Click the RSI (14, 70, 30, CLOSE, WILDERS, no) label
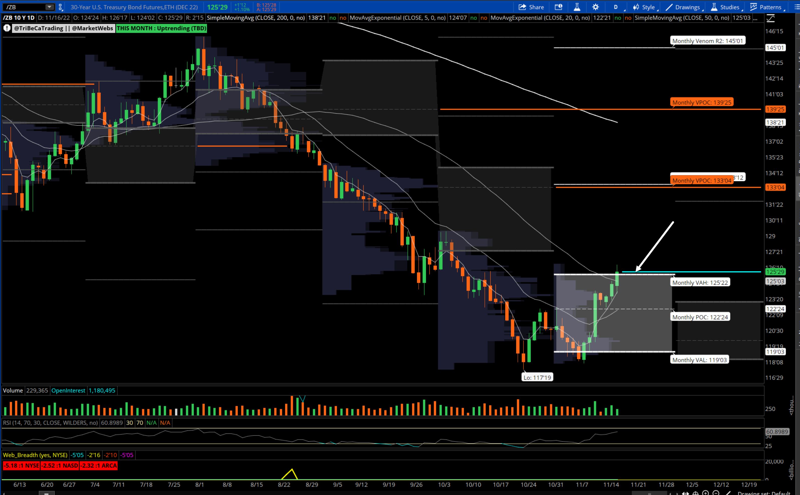Viewport: 800px width, 495px height. pos(50,423)
